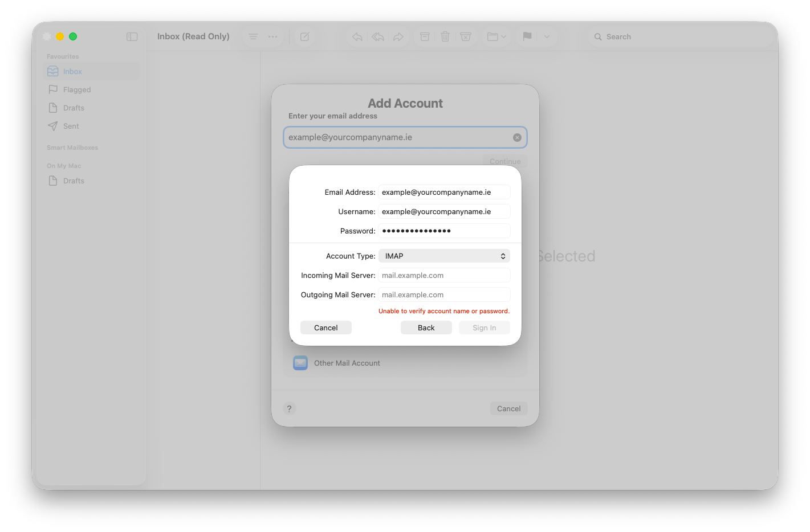Open the move to folder dropdown
810x532 pixels.
(x=496, y=36)
